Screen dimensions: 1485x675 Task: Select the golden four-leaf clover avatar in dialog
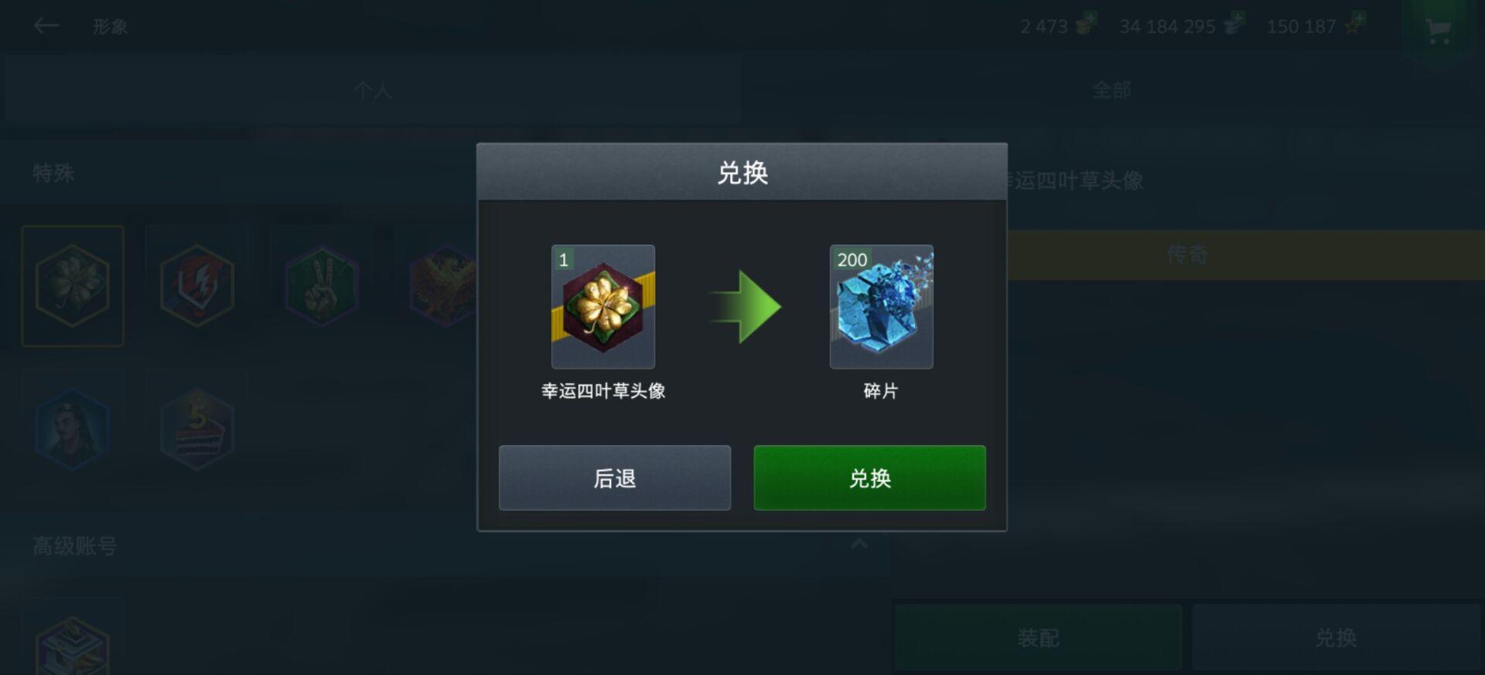[603, 307]
